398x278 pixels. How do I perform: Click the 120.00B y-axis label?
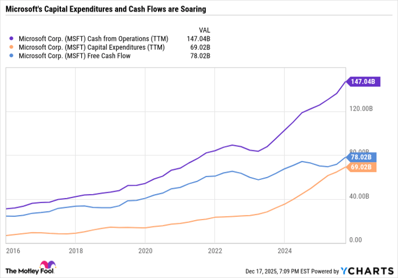[363, 108]
